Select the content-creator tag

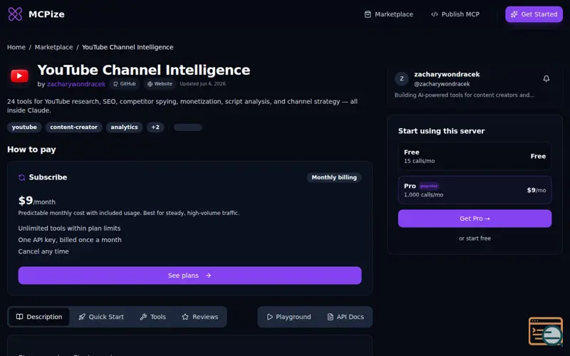click(x=74, y=127)
